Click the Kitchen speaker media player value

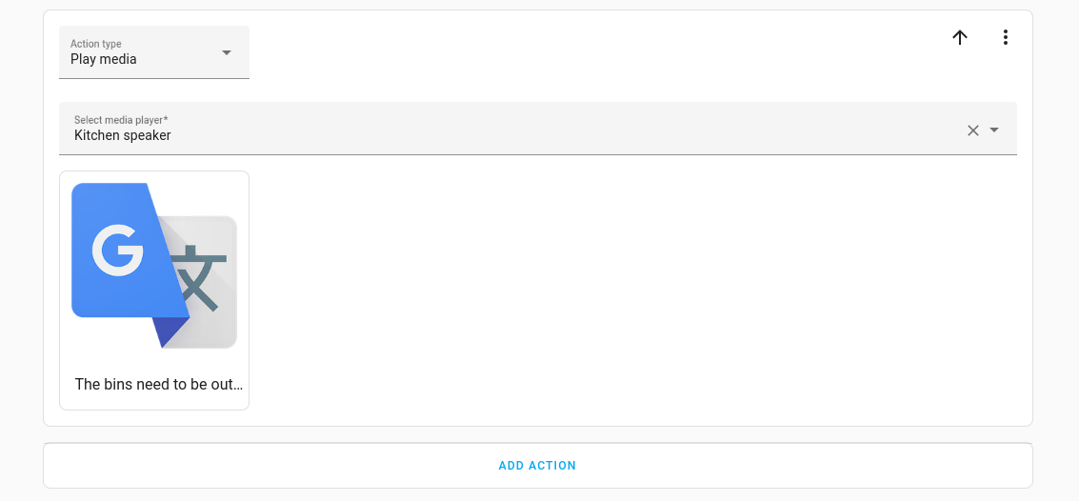123,135
